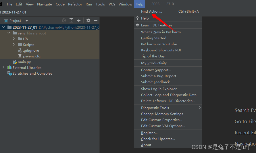This screenshot has width=256, height=153.
Task: Click the Collapse All icon in Project toolbar
Action: (x=79, y=20)
